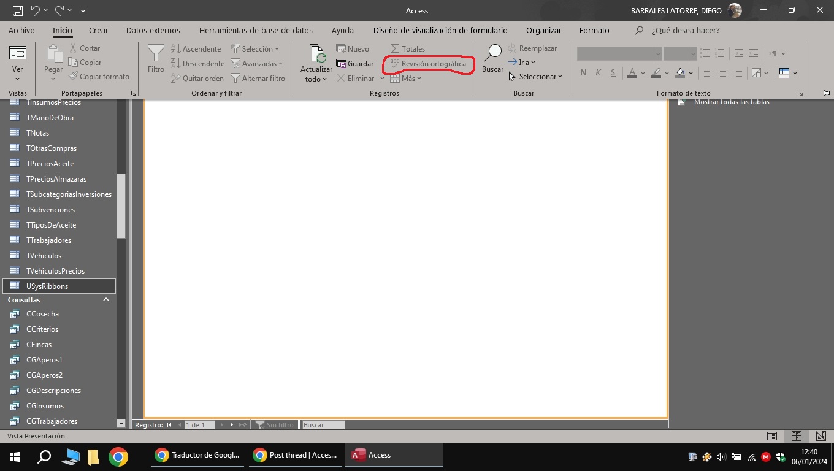Click the ¿Qué desea hacer? search box
The image size is (834, 471).
tap(686, 30)
